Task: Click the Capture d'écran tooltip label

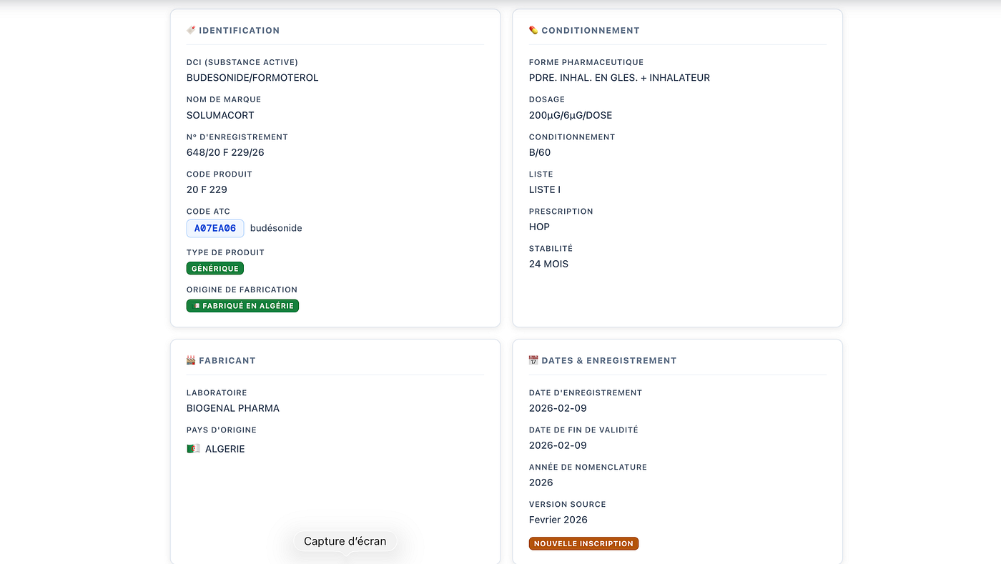Action: point(345,541)
